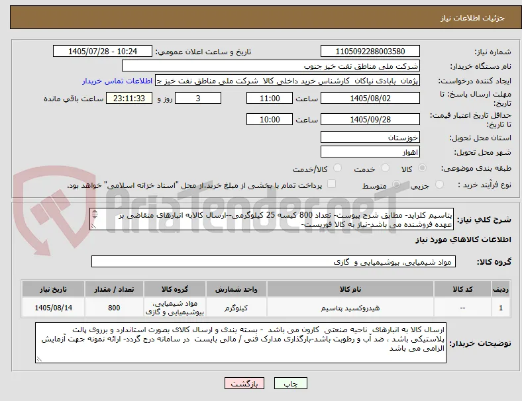Viewport: 522px width, 401px height.
Task: Select the خدمت radio button
Action: [x=385, y=168]
